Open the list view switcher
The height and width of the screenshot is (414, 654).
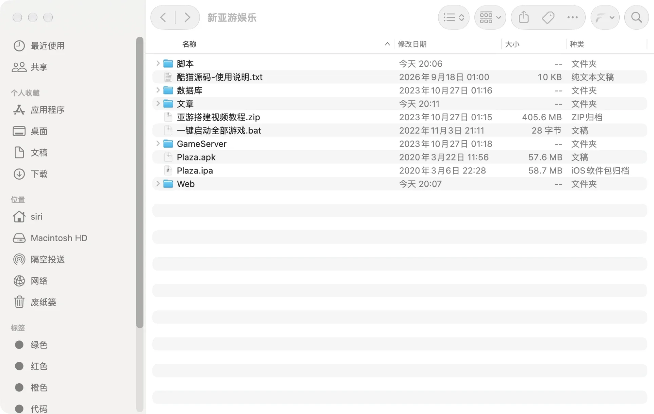coord(453,17)
